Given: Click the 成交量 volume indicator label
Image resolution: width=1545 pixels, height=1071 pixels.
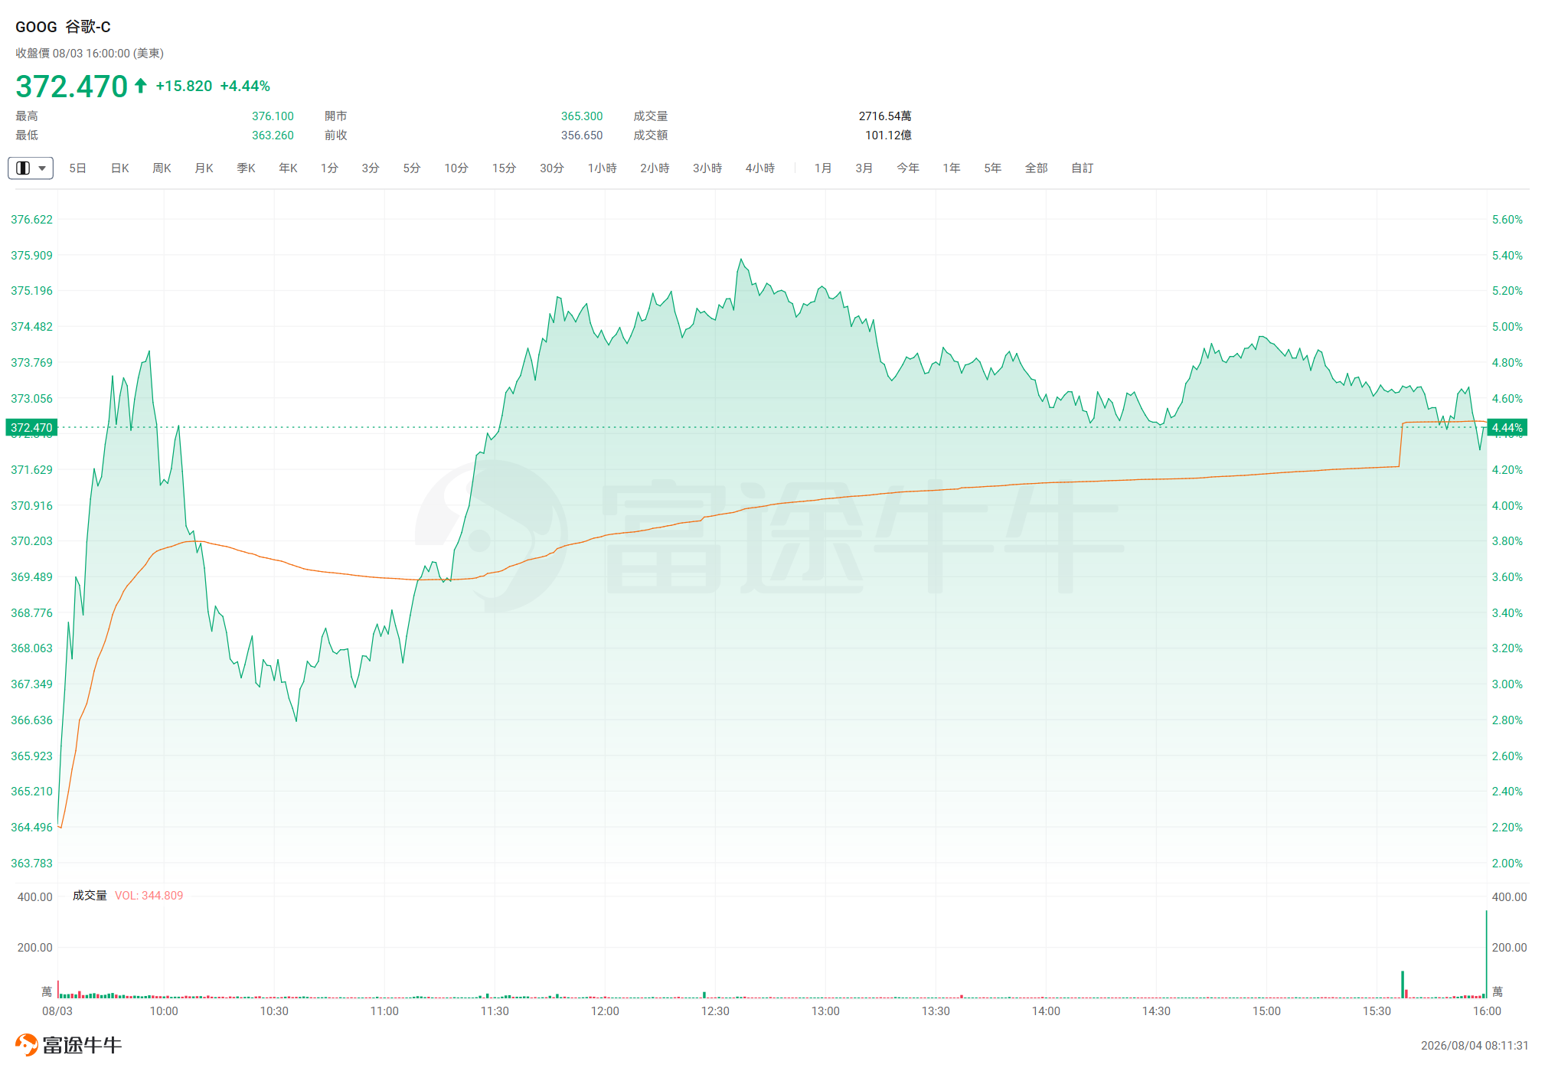Looking at the screenshot, I should point(90,895).
